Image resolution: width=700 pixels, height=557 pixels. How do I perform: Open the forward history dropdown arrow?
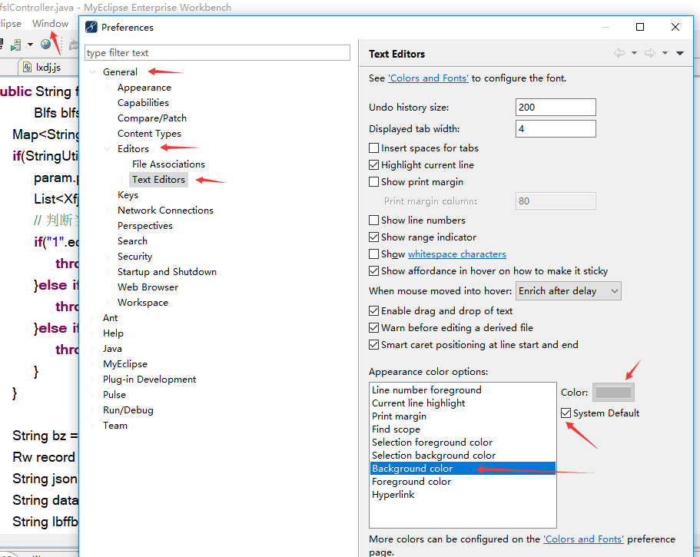tap(665, 53)
